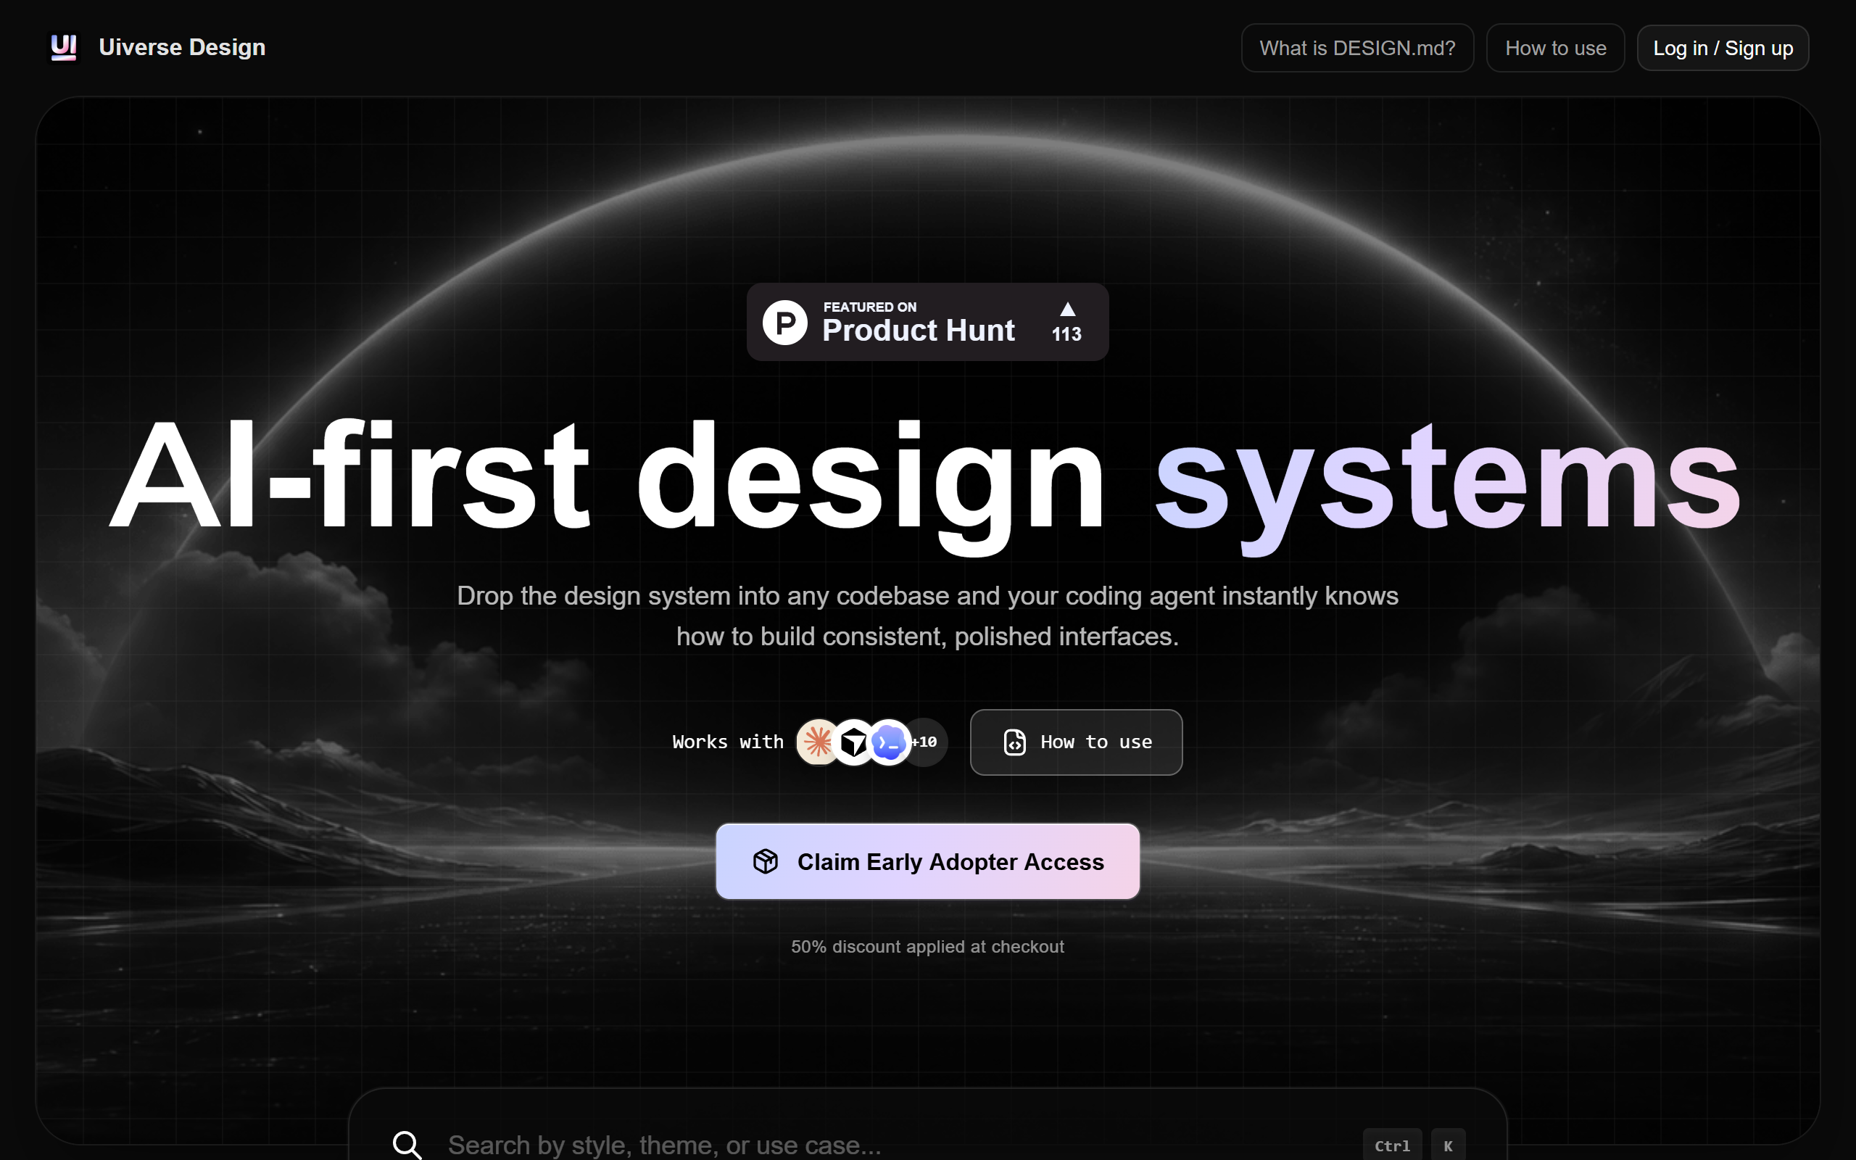Viewport: 1856px width, 1160px height.
Task: Click the blue terminal prompt agent icon
Action: (888, 742)
